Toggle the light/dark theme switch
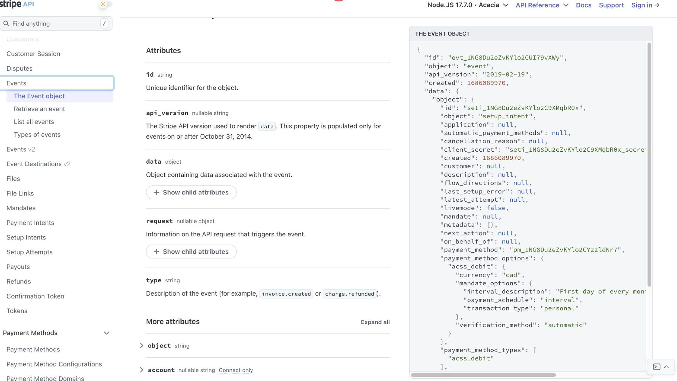Viewport: 677px width, 381px height. click(106, 4)
